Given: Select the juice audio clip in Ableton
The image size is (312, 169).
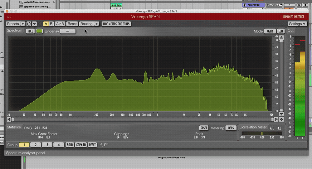Looking at the screenshot, I should pos(116,5).
